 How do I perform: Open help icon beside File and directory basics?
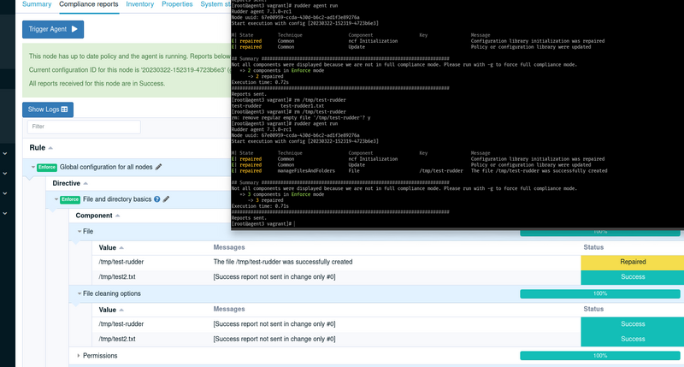(157, 199)
